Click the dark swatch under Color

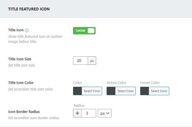[78, 91]
